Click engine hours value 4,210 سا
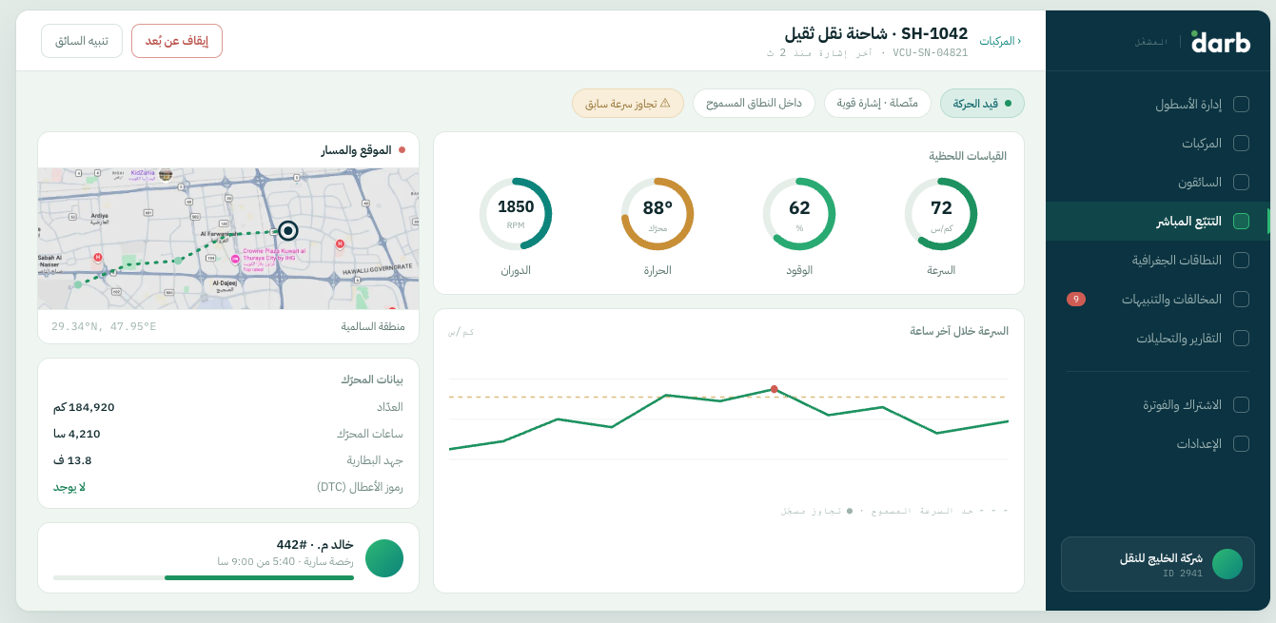This screenshot has height=623, width=1276. pos(77,434)
